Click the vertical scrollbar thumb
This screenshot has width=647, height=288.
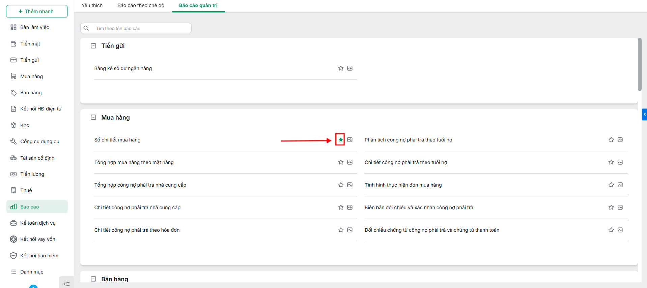pos(640,64)
